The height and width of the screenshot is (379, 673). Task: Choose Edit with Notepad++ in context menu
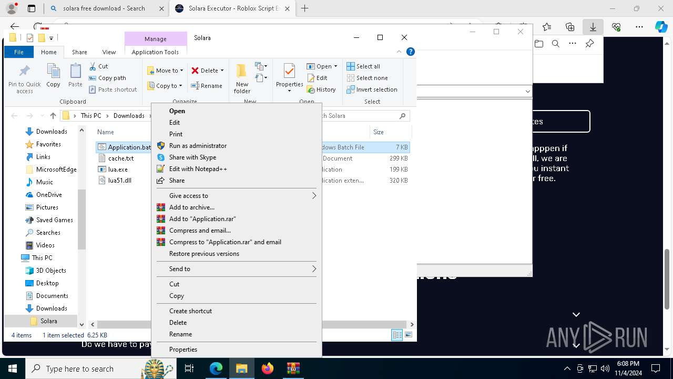pos(237,169)
